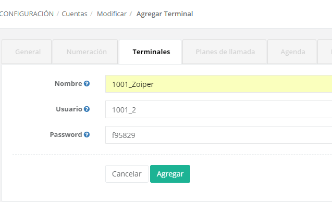Show the Password field help icon
The image size is (332, 202).
tap(87, 134)
